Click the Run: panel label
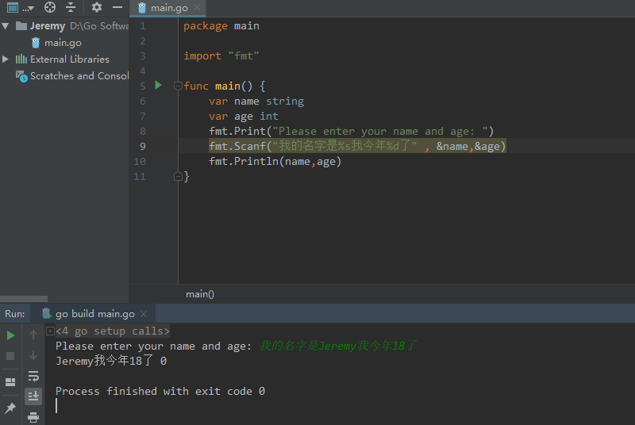 15,314
